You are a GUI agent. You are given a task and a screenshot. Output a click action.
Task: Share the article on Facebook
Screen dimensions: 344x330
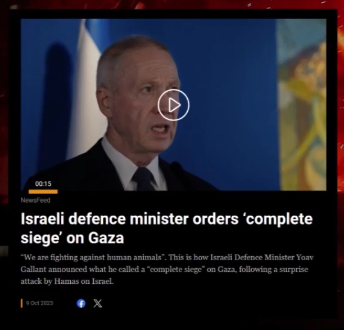(x=81, y=304)
